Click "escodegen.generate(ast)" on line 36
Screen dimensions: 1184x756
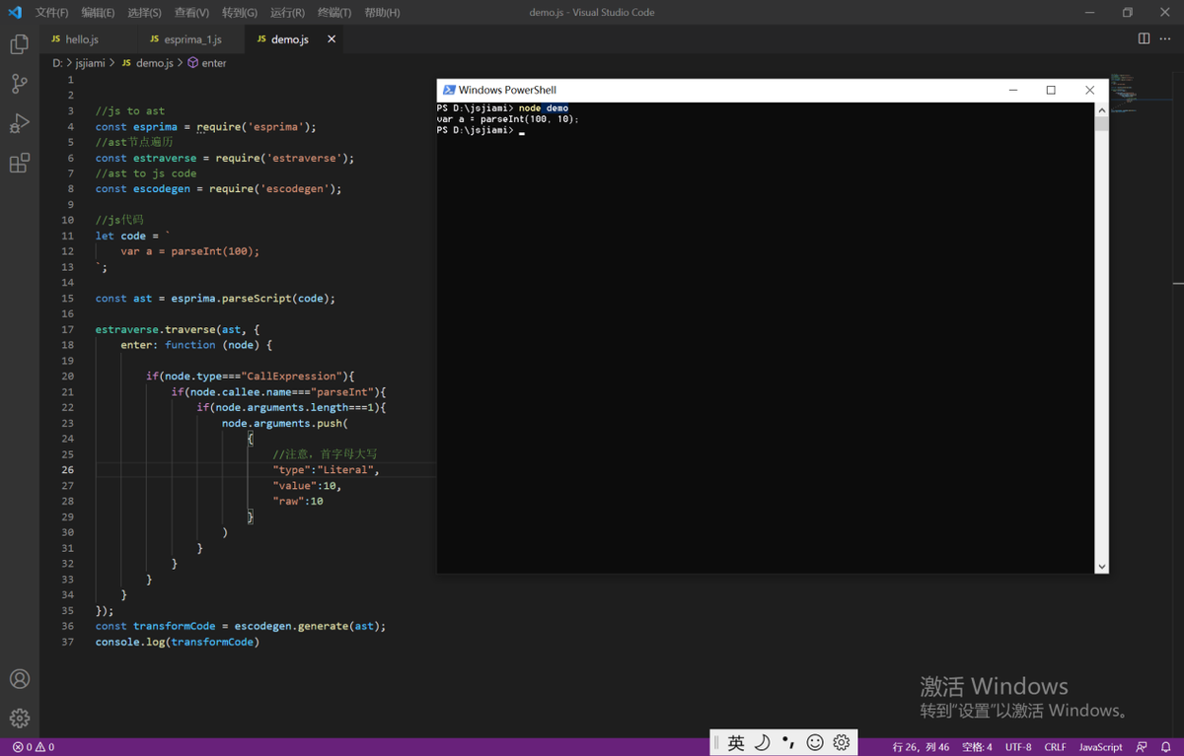point(309,626)
